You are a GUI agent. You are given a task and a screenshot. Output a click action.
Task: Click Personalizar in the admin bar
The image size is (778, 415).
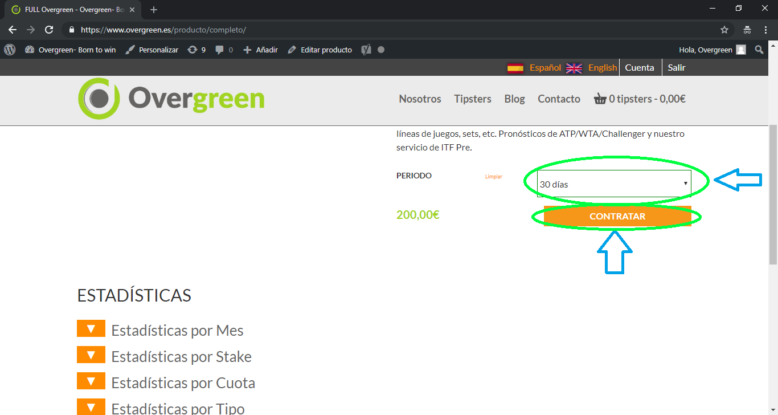pos(151,50)
